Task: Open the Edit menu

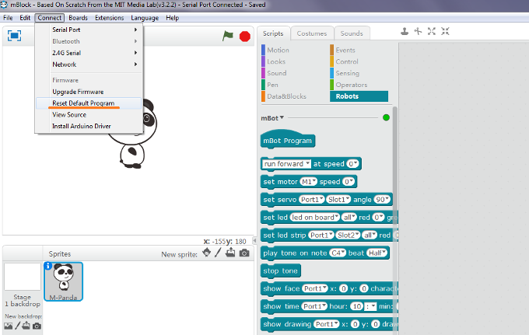Action: [25, 18]
